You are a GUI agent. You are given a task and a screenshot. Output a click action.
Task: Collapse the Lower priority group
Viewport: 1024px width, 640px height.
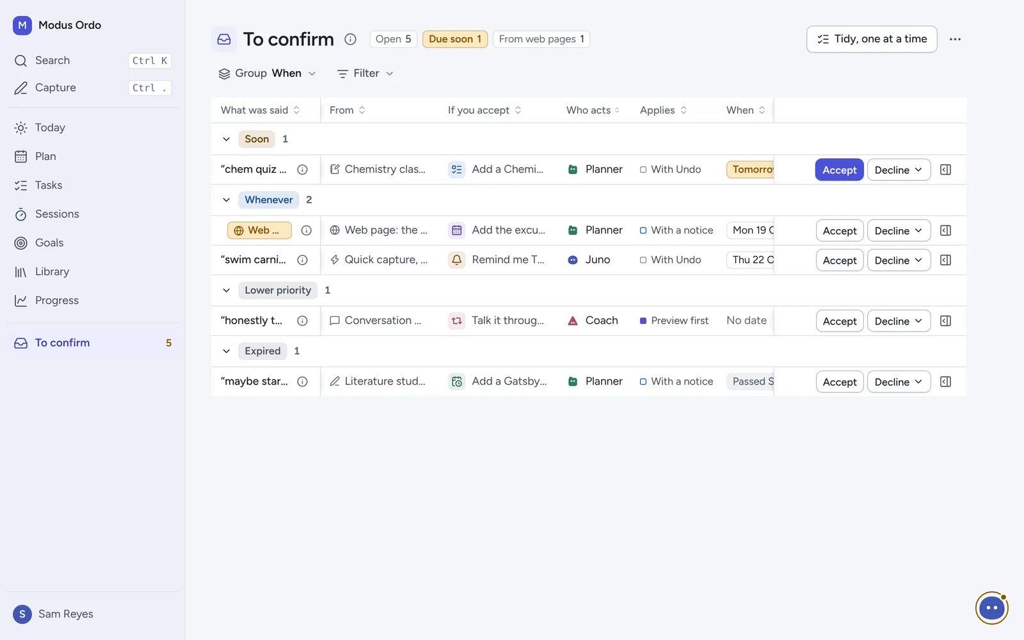coord(226,290)
